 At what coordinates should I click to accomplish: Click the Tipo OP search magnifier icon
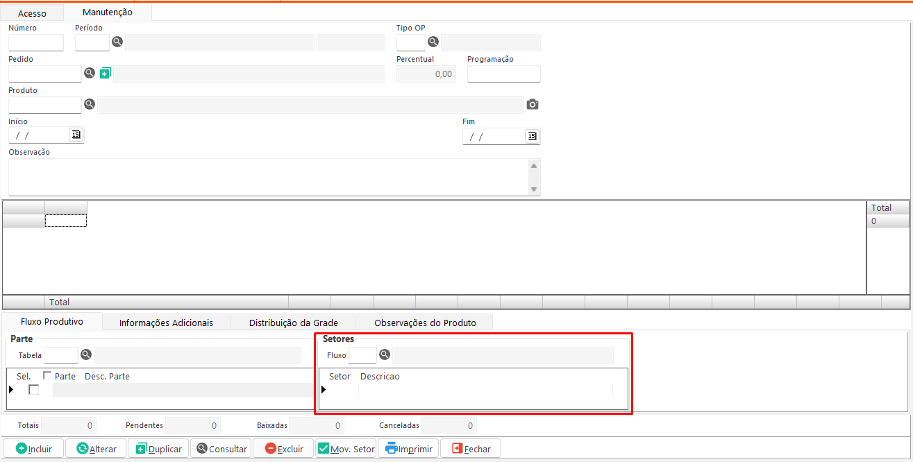click(433, 42)
